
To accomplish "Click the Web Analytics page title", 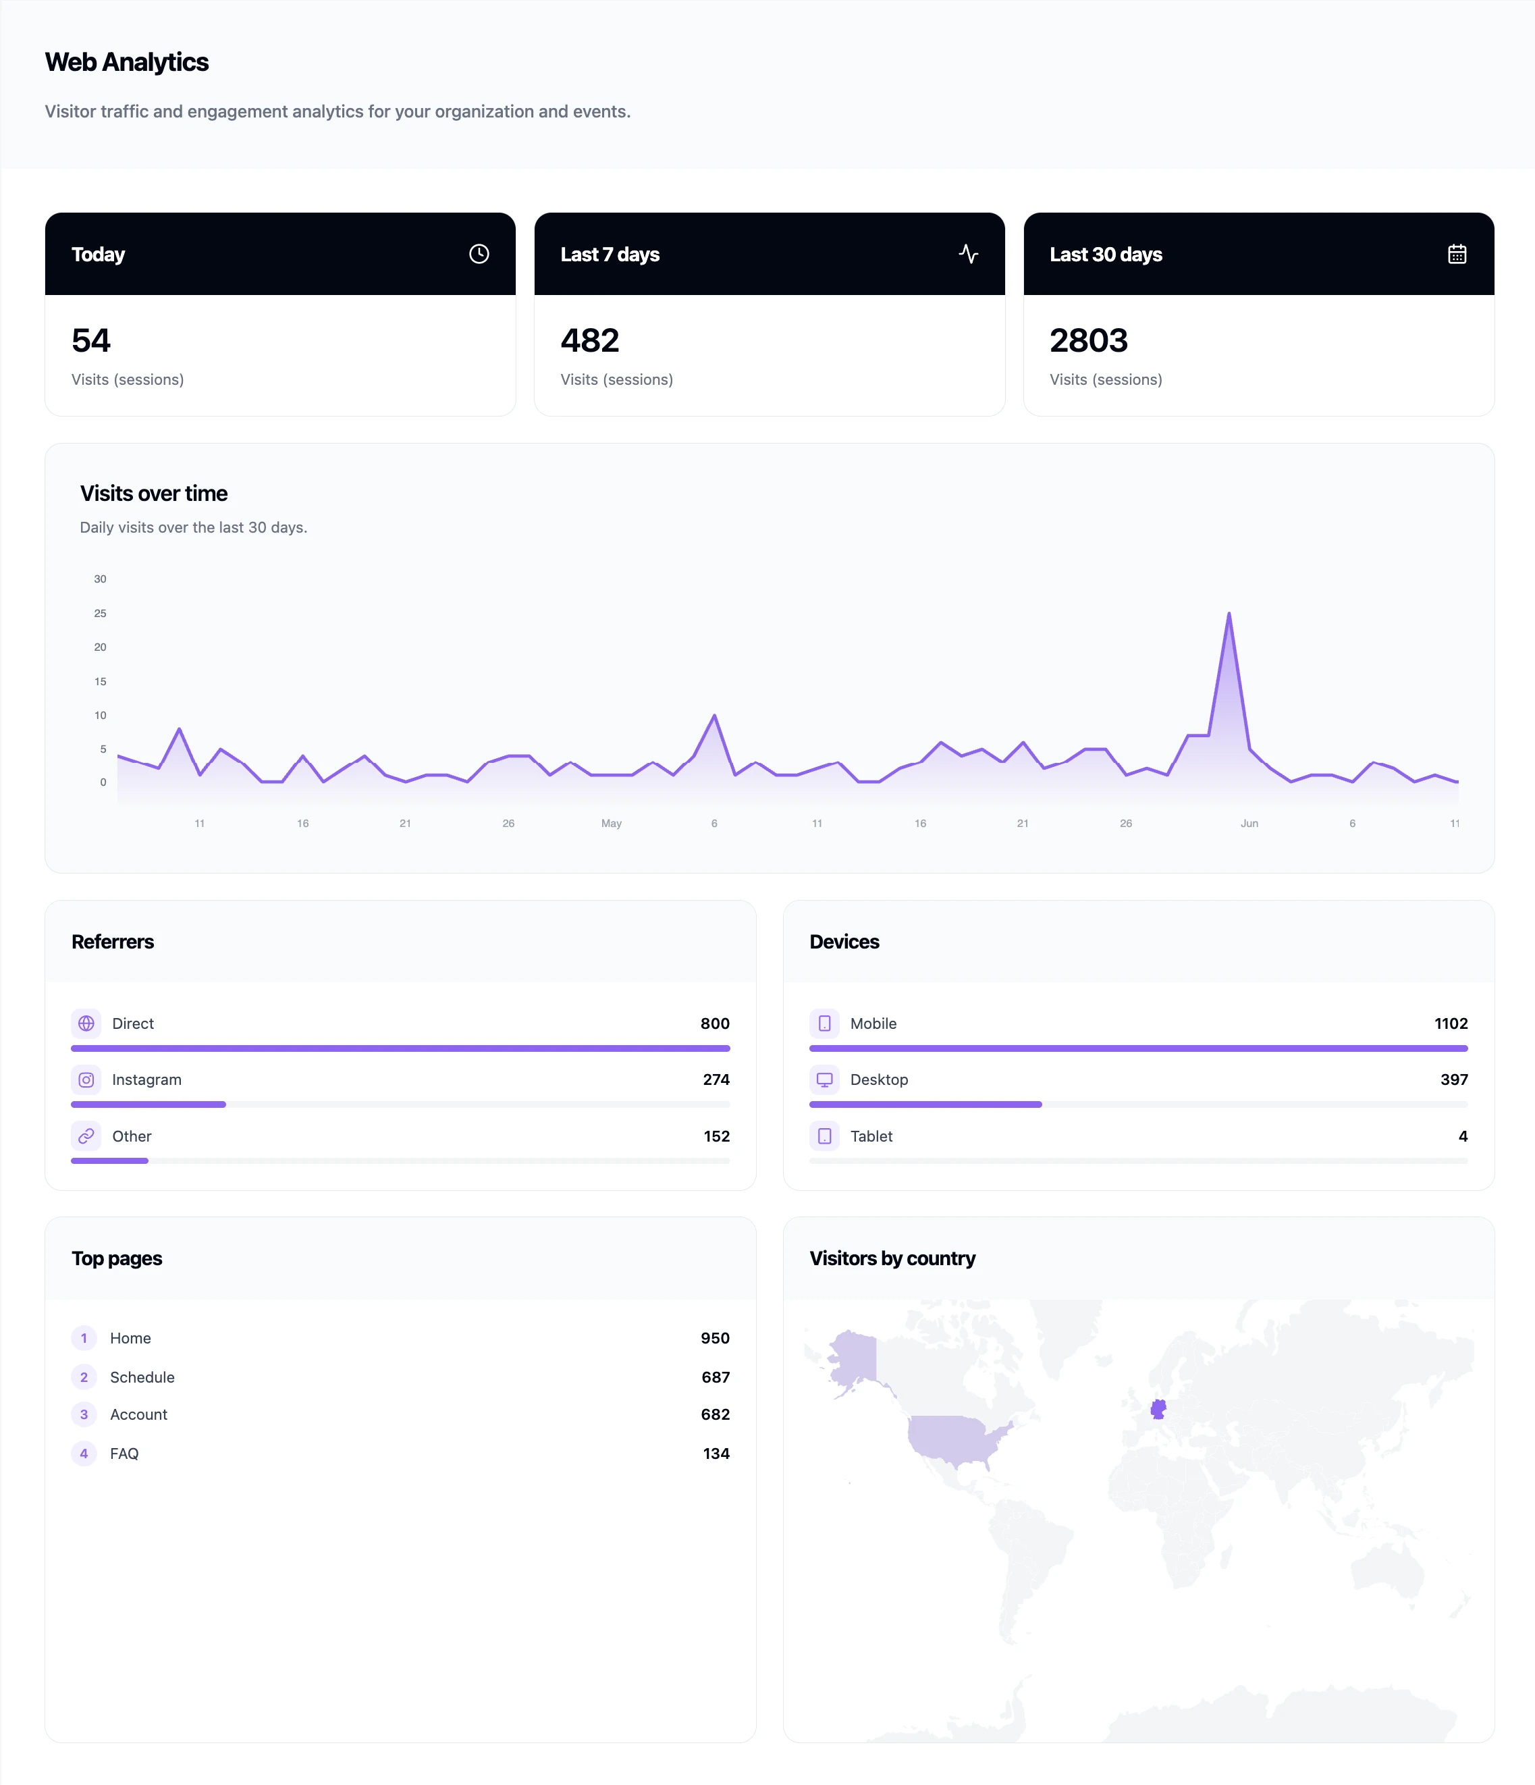I will point(127,62).
